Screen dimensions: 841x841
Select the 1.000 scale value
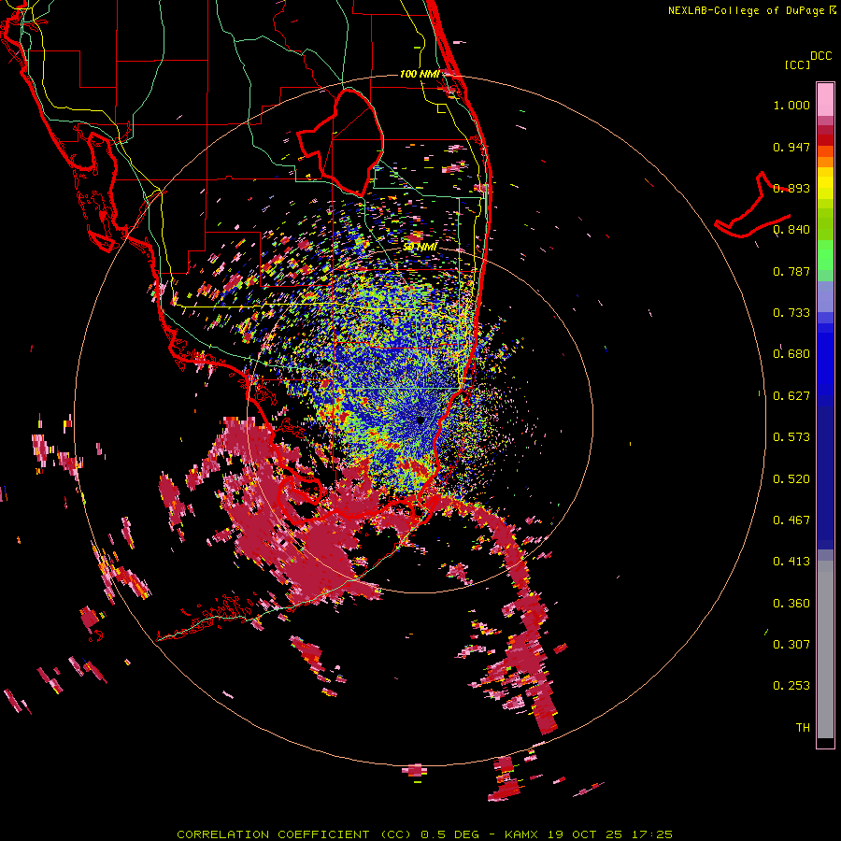(x=791, y=105)
